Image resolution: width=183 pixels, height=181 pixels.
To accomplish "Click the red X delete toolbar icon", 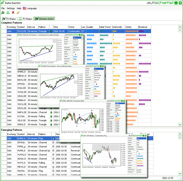I will pos(13,12).
